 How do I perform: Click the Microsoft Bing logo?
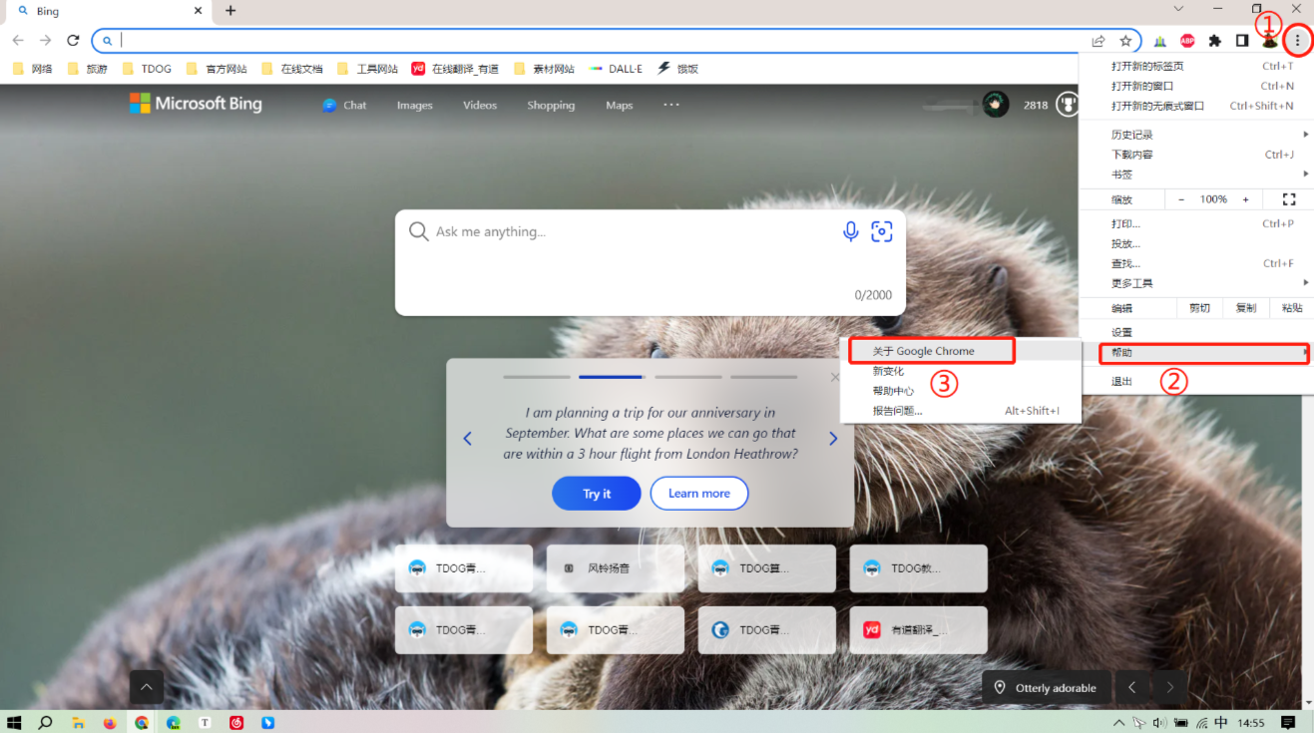click(196, 103)
